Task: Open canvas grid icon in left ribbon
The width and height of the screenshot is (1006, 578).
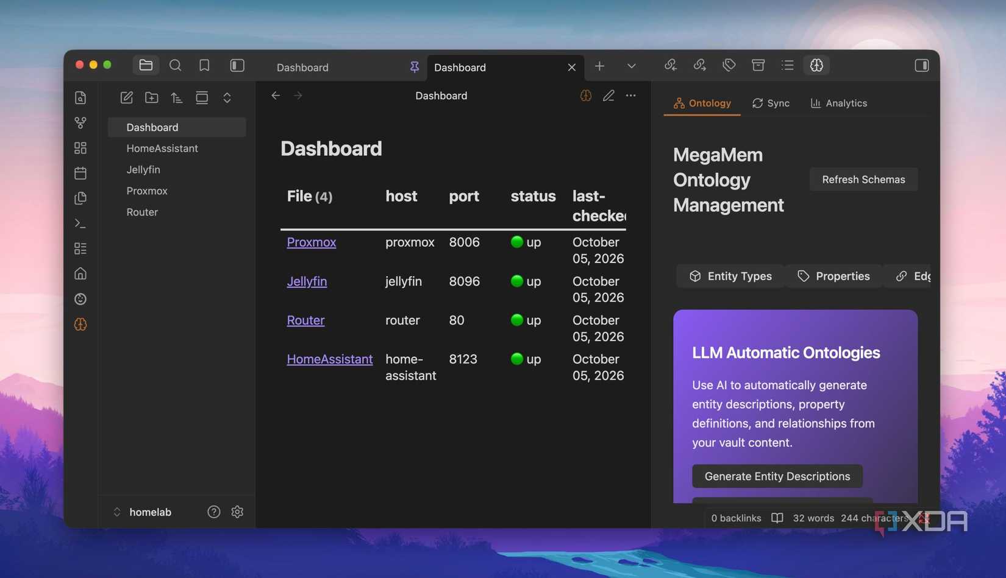Action: (80, 148)
